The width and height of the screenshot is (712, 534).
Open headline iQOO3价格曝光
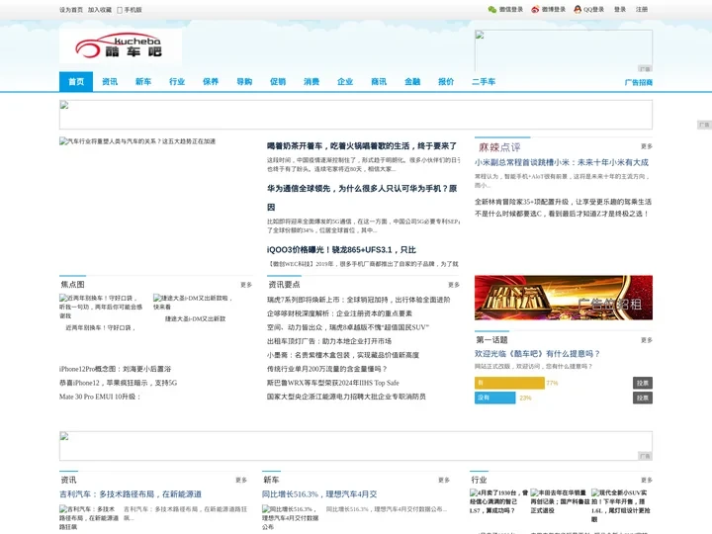point(341,250)
